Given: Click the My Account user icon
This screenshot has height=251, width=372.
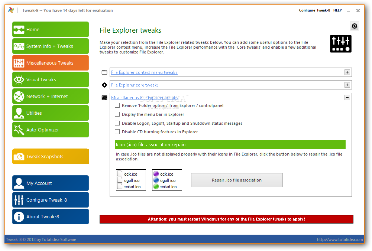Looking at the screenshot, I should point(19,183).
